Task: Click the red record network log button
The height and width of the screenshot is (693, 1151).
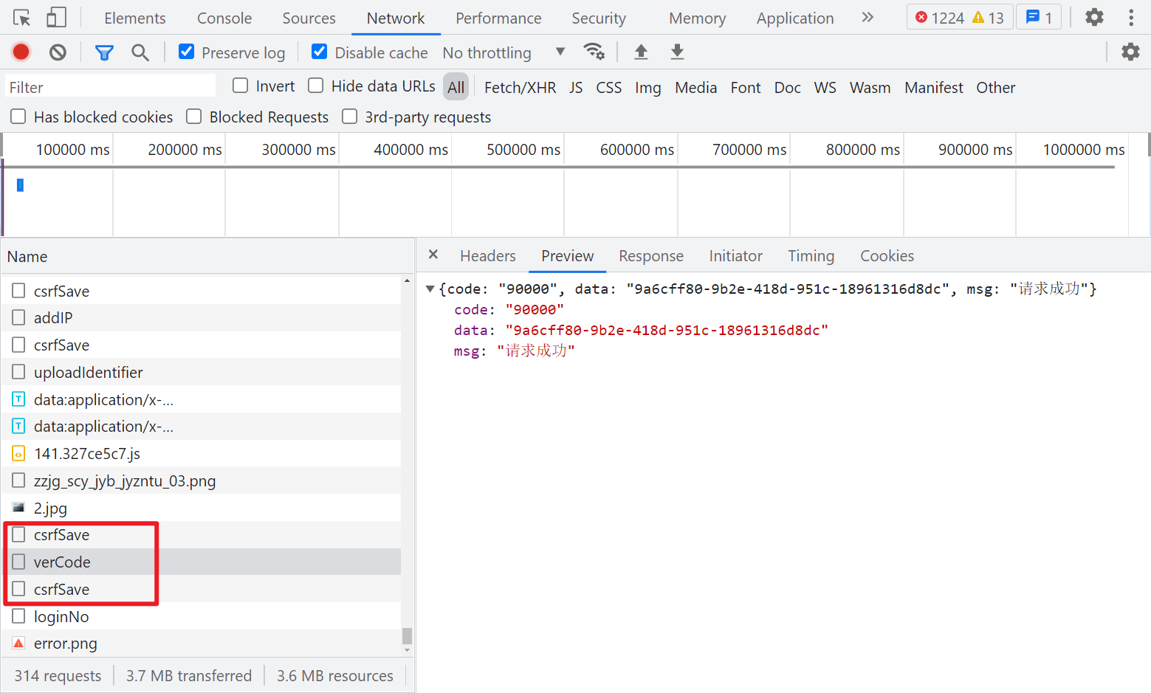Action: click(21, 52)
